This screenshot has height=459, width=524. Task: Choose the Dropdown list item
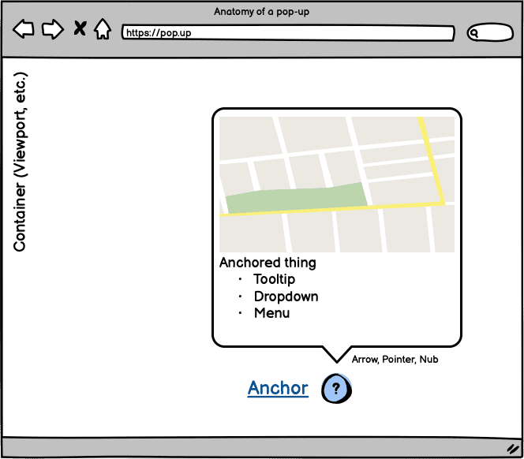[x=286, y=297]
